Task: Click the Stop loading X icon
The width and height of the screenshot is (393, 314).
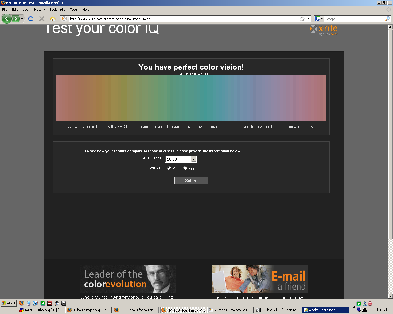Action: [42, 19]
